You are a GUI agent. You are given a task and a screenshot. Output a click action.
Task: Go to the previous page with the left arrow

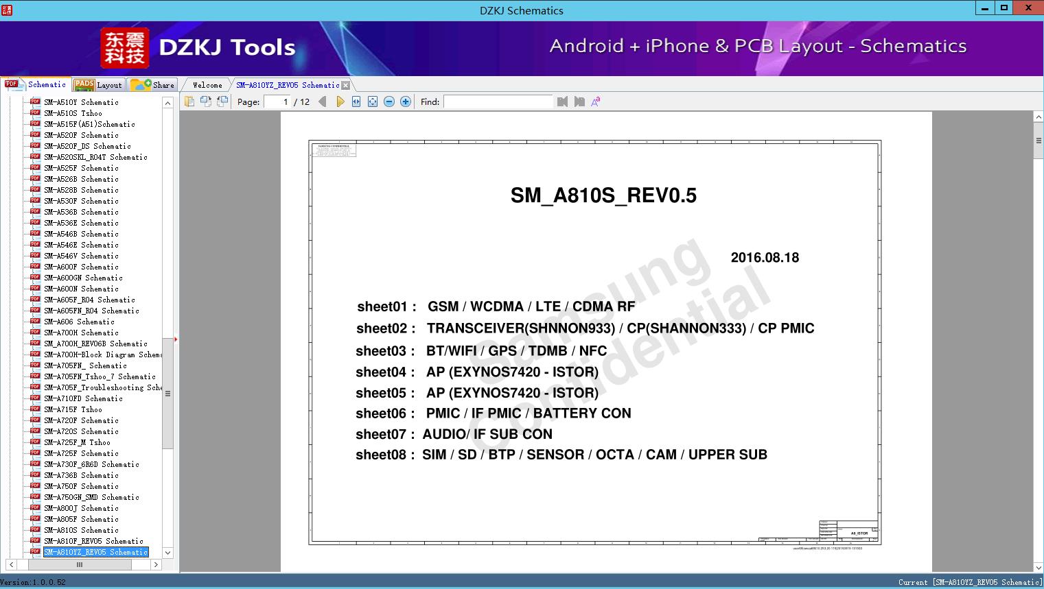click(323, 101)
